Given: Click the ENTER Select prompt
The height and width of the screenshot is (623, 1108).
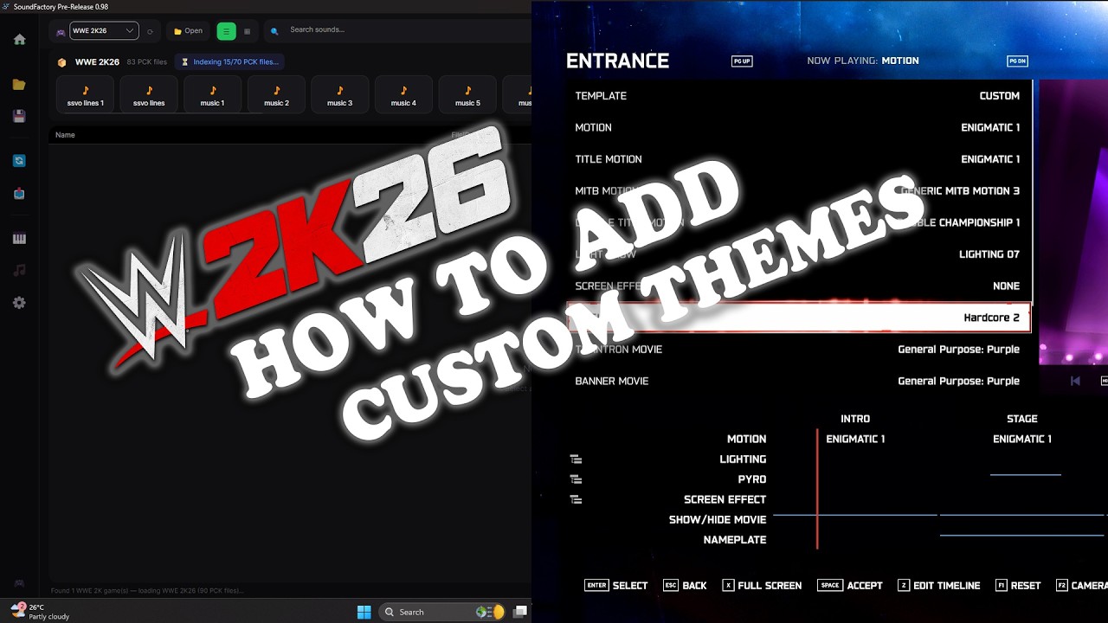Looking at the screenshot, I should click(616, 586).
